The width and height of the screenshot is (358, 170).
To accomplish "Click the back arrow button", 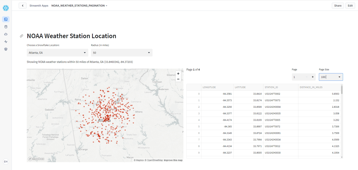I will click(x=23, y=6).
